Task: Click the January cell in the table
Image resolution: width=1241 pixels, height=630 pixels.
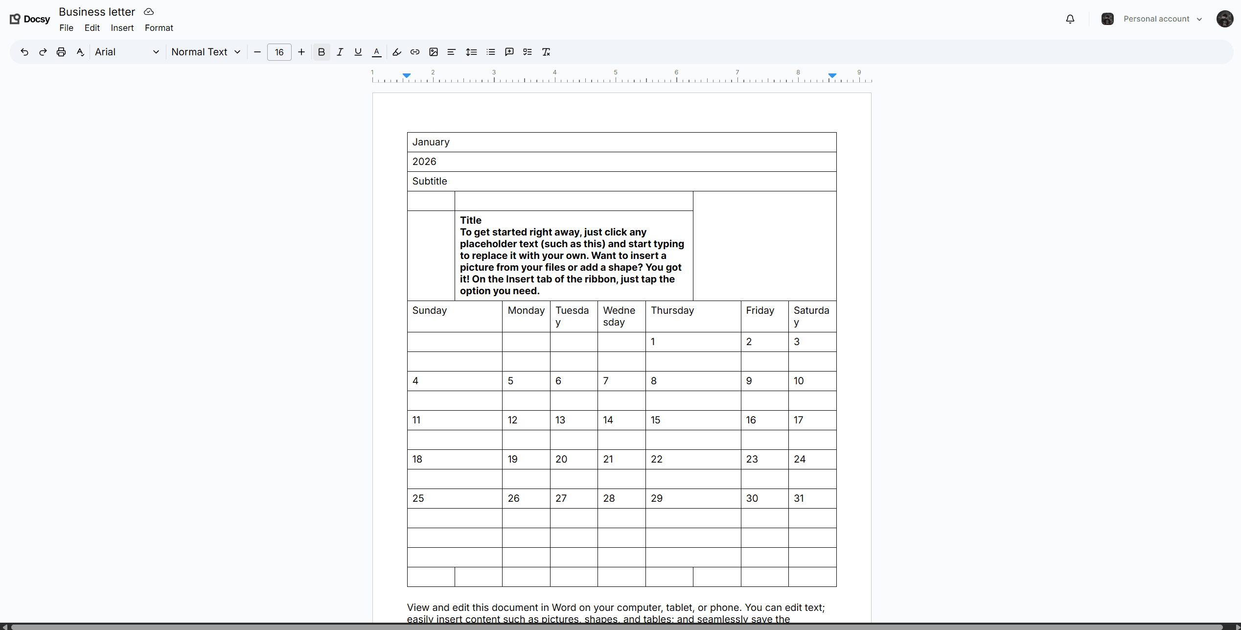Action: tap(621, 142)
